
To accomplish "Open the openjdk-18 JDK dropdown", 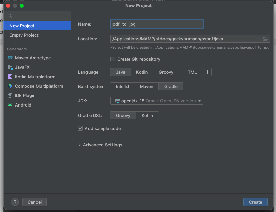I will [156, 101].
